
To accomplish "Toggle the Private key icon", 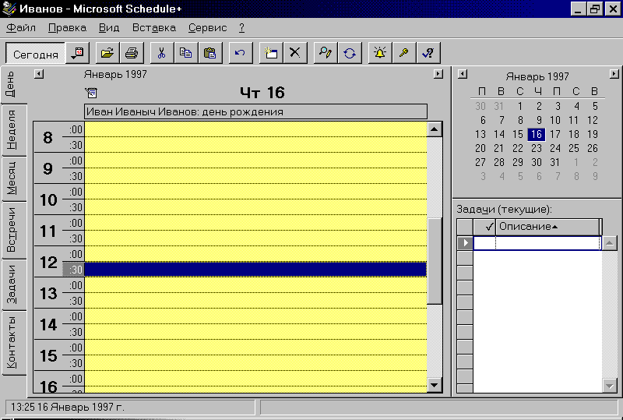I will 404,53.
